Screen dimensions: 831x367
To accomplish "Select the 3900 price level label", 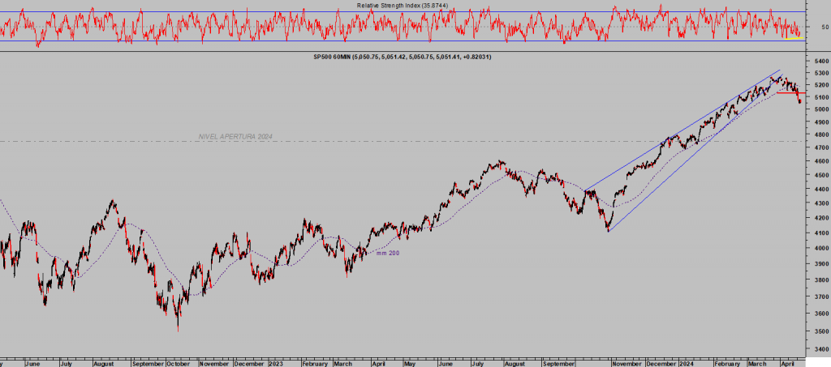I will [x=820, y=263].
